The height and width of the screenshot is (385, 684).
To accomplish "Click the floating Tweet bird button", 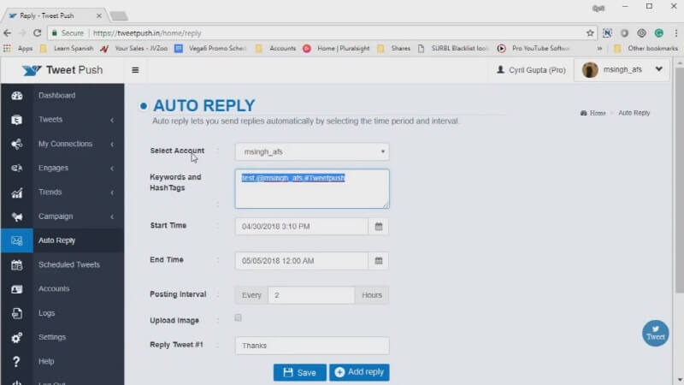I will tap(655, 334).
